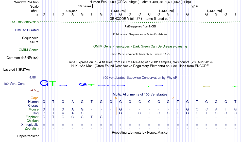Click the 1,439,045 position marker
The image size is (241, 142).
[70, 11]
